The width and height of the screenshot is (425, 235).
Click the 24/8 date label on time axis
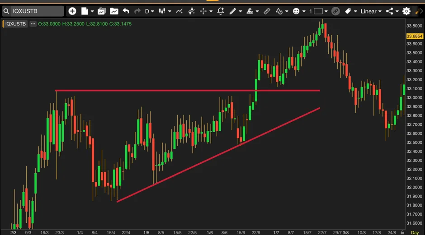392,233
